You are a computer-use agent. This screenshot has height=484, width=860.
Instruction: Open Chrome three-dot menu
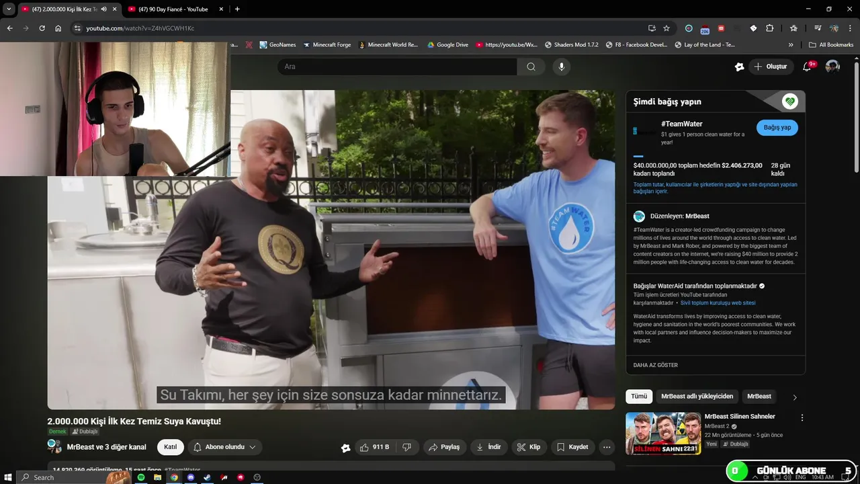(851, 28)
